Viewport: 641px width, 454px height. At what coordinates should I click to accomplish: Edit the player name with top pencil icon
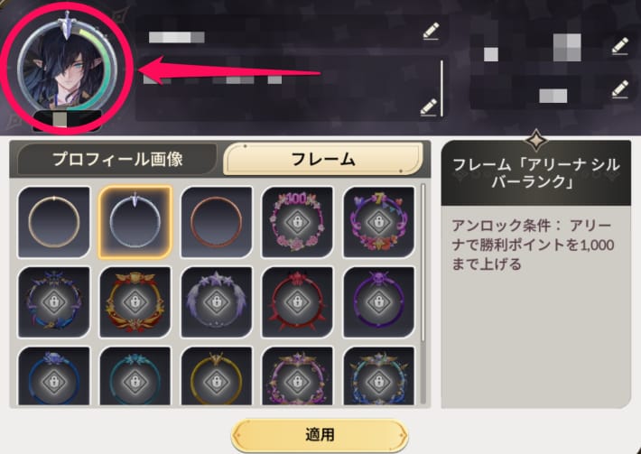tap(431, 31)
